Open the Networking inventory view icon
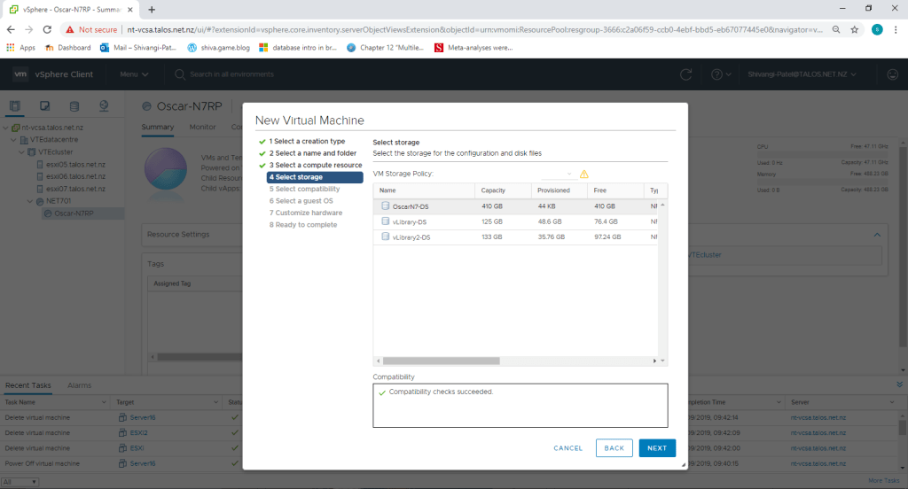Viewport: 908px width, 489px height. (104, 106)
